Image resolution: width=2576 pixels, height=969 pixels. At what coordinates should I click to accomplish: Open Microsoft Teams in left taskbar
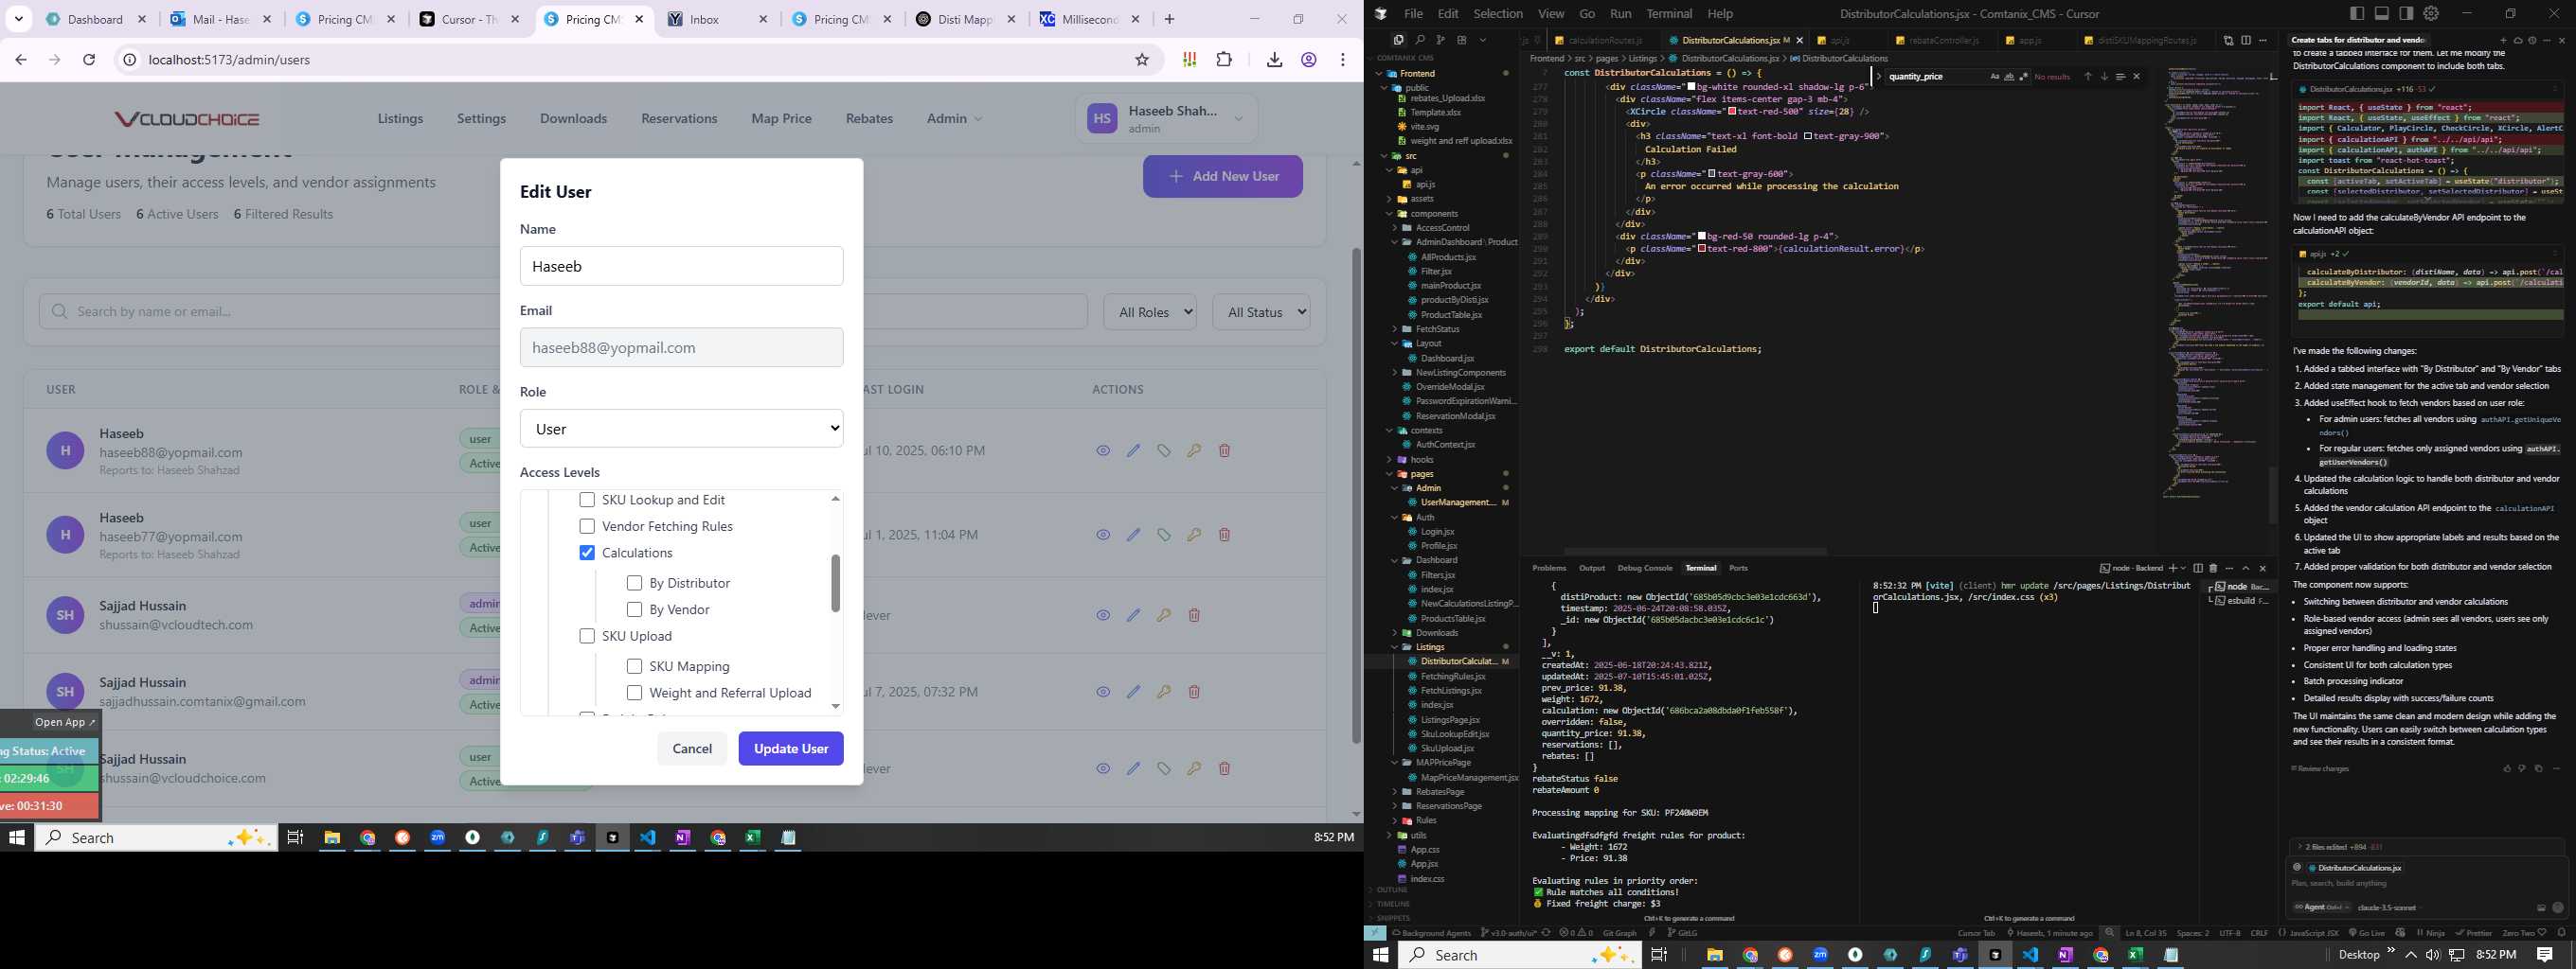pyautogui.click(x=577, y=838)
